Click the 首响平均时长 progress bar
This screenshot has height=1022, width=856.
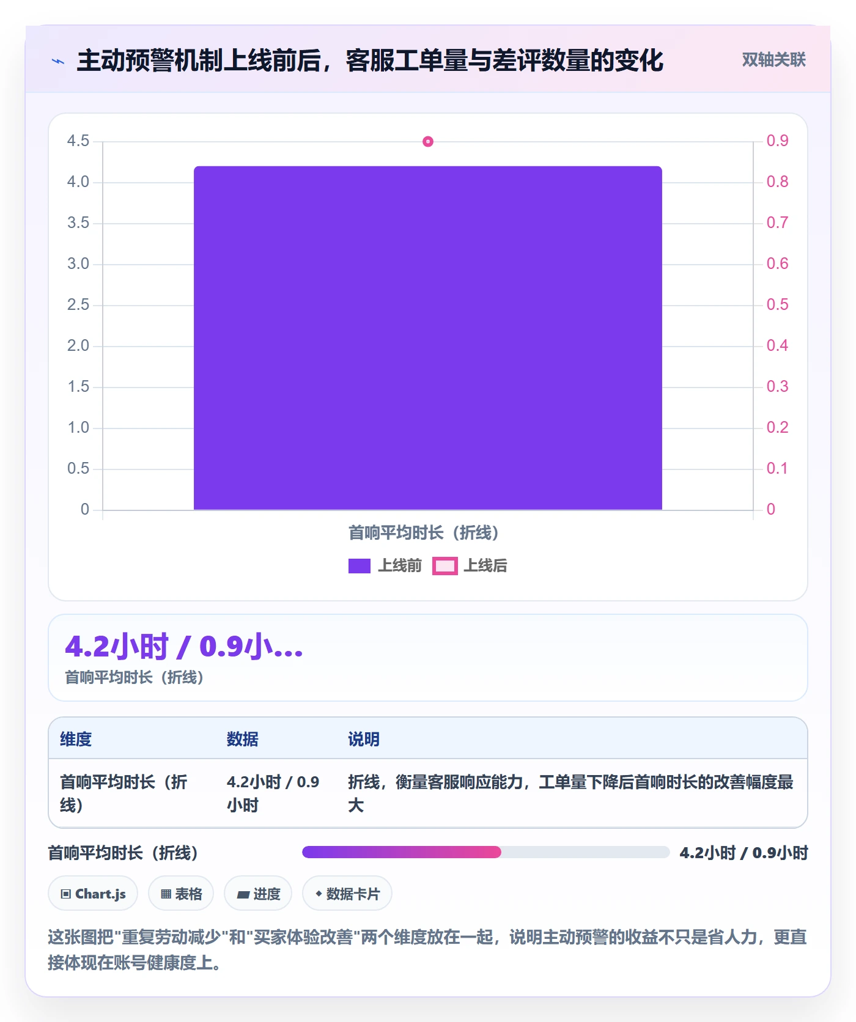[486, 852]
